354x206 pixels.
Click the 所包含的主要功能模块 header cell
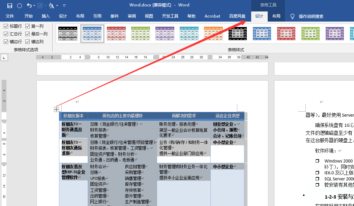tap(123, 116)
